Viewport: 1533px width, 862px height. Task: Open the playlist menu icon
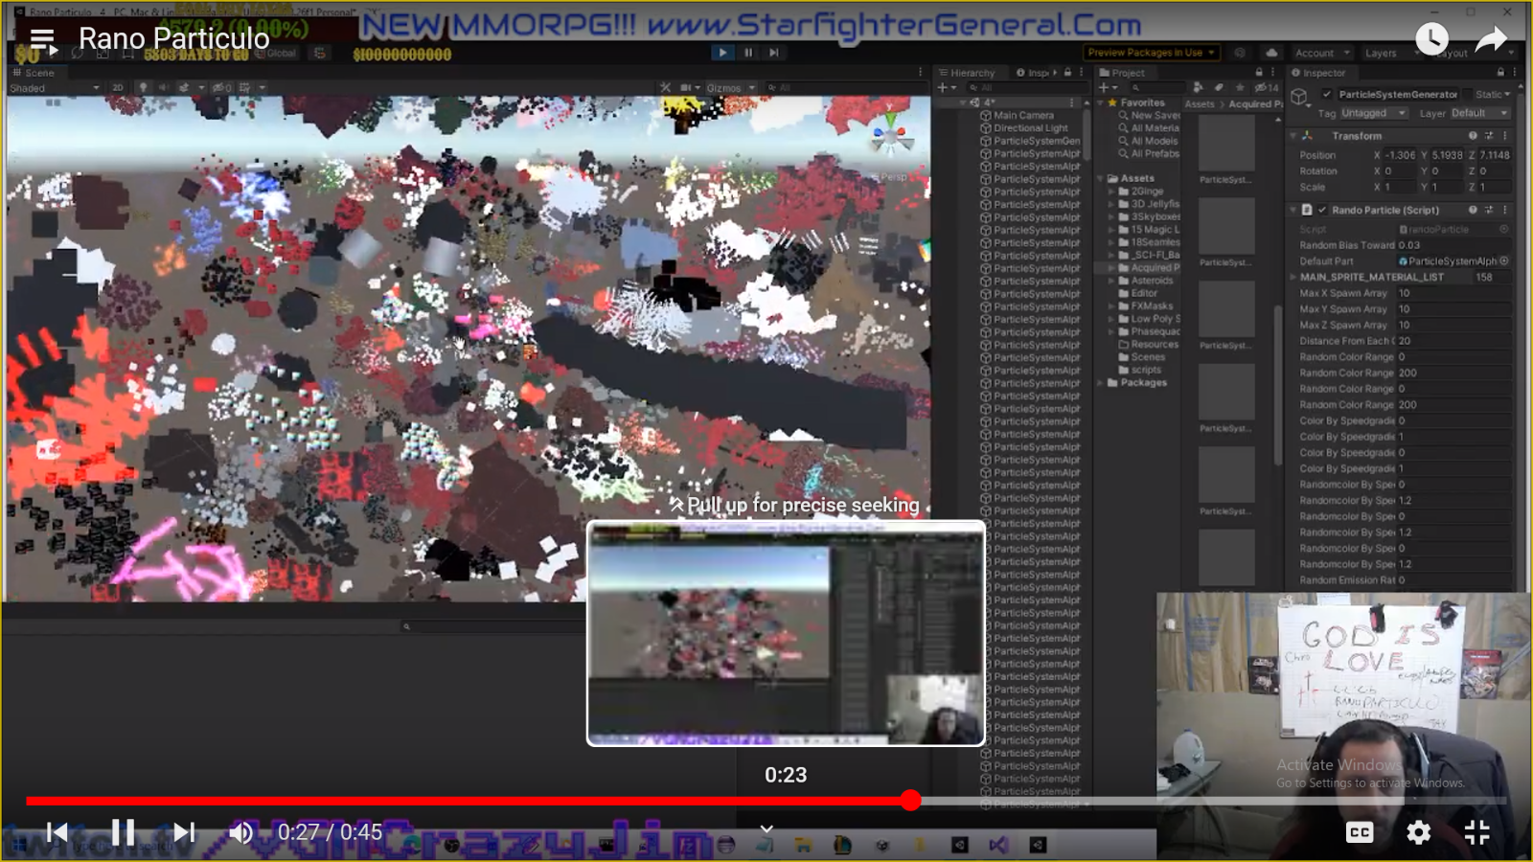click(x=43, y=40)
